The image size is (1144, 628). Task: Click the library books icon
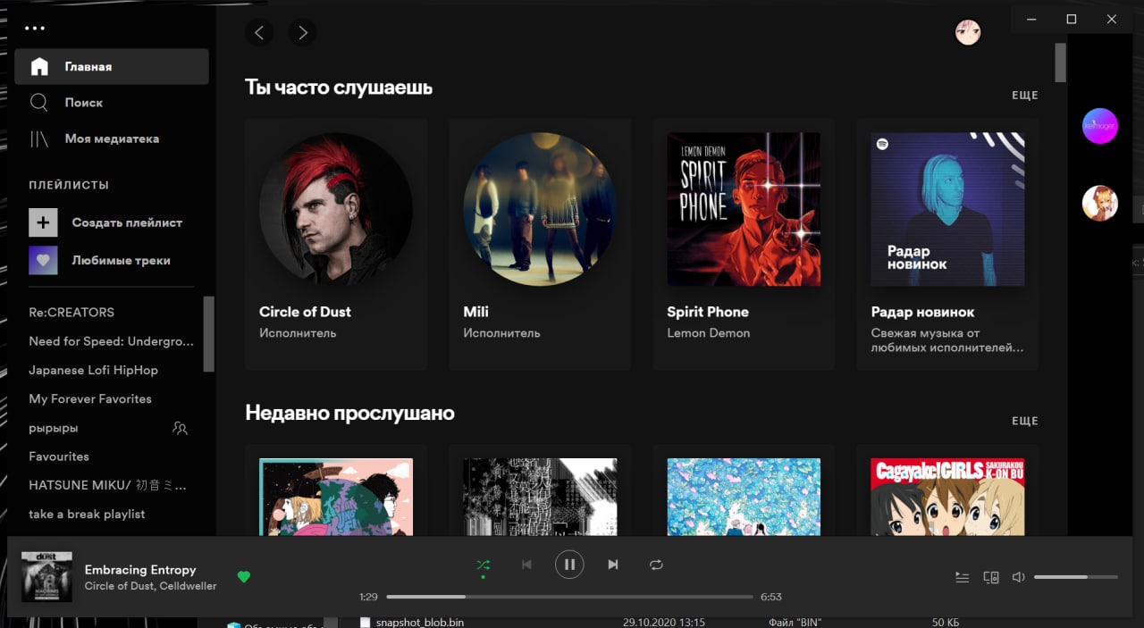click(x=39, y=138)
